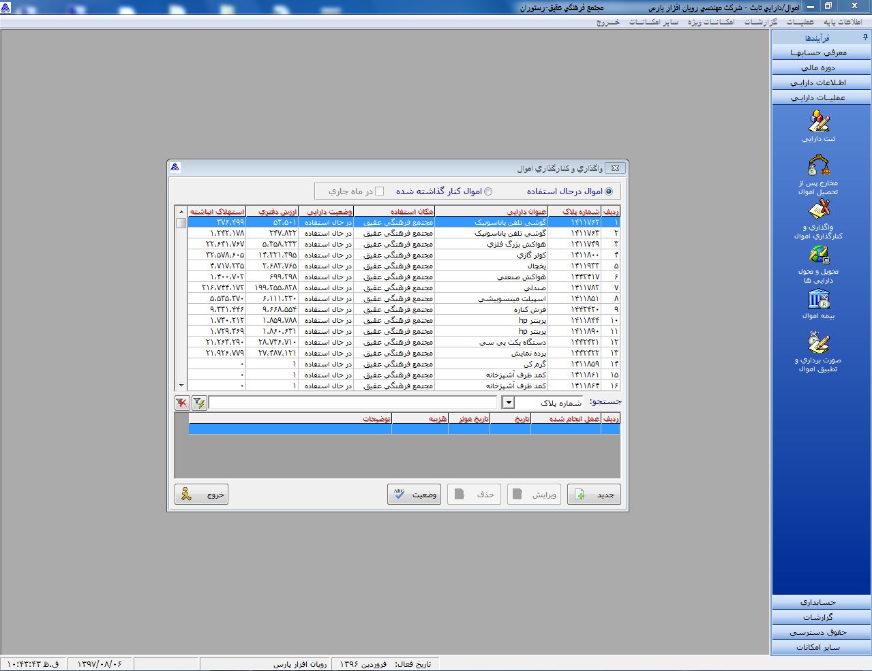Image resolution: width=872 pixels, height=671 pixels.
Task: Click plate number ۱۴۱۱۸۹۰ in the table
Action: (x=585, y=331)
